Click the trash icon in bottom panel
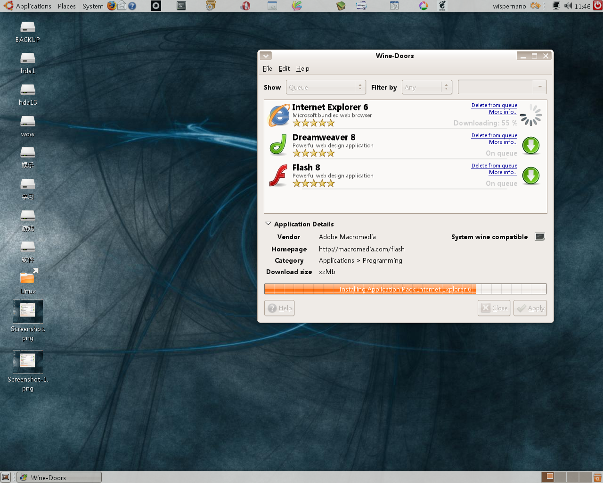603x483 pixels. point(597,477)
